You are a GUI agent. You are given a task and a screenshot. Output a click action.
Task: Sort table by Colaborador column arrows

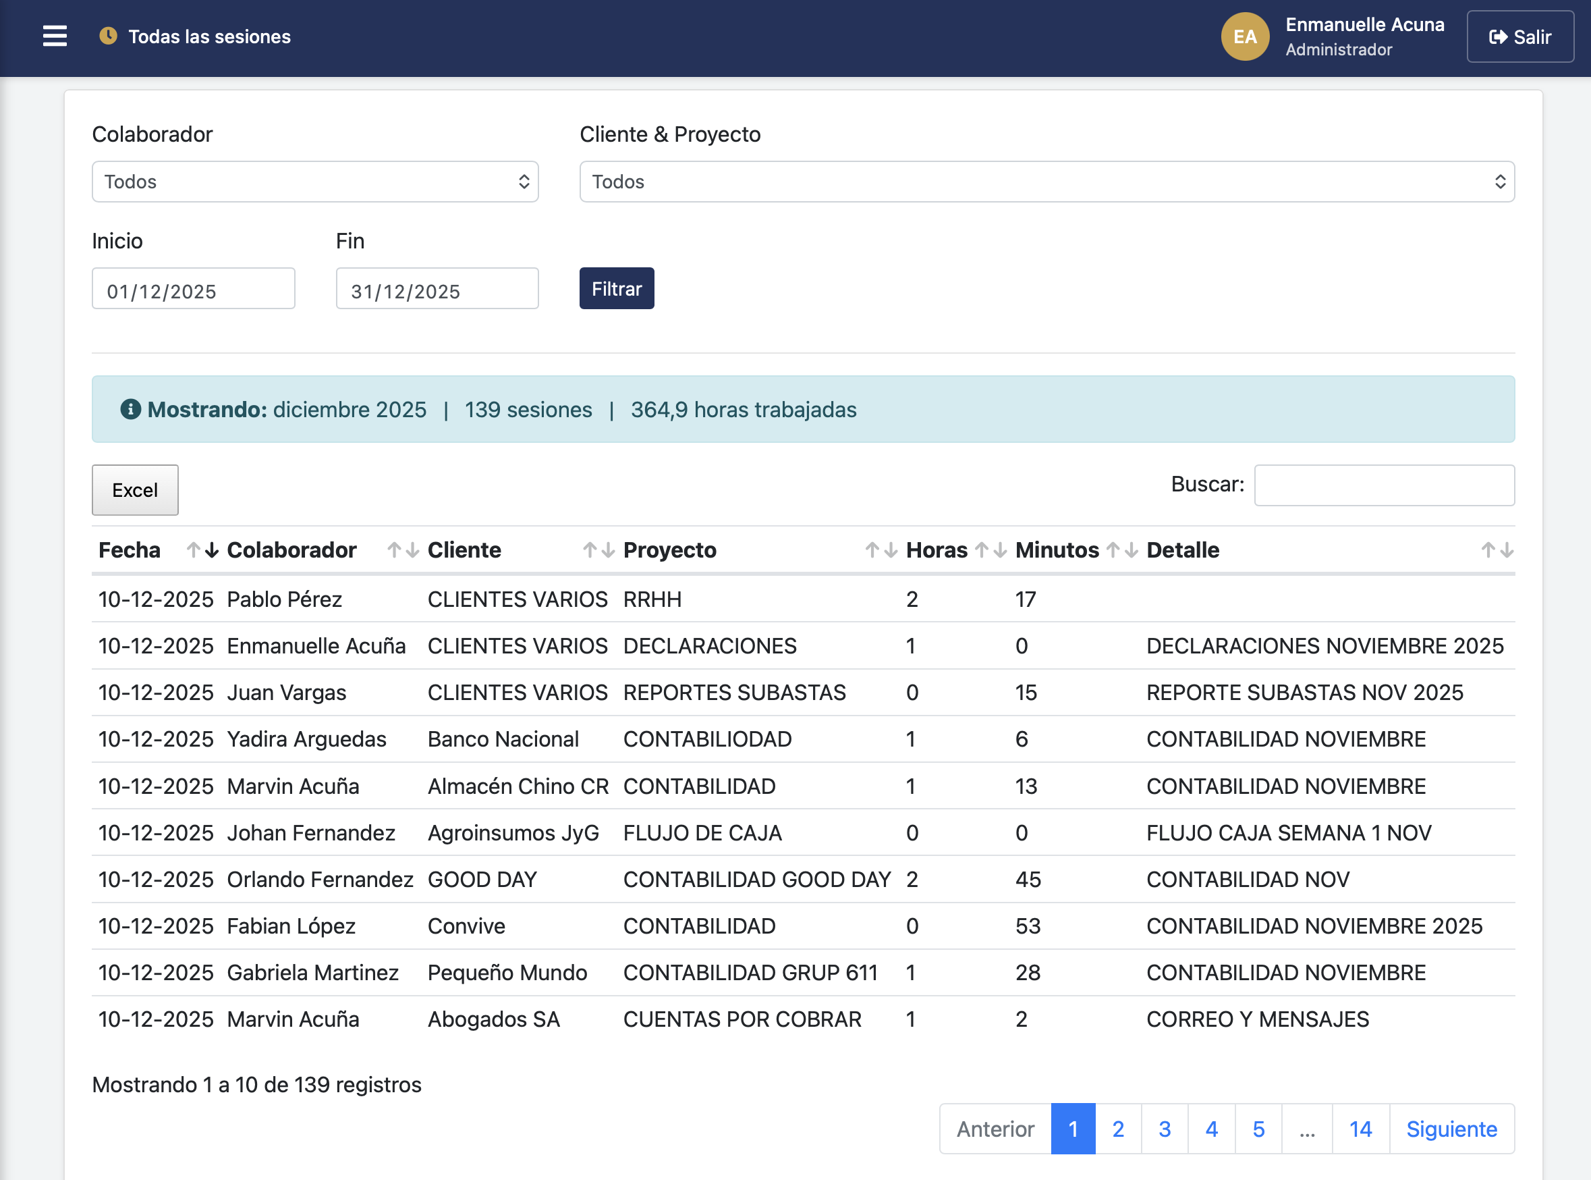[x=403, y=550]
